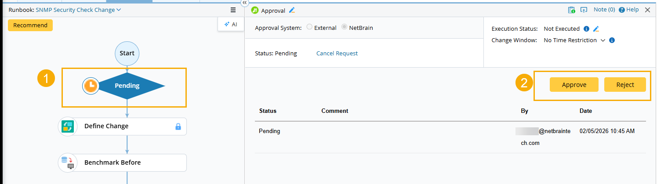The height and width of the screenshot is (184, 657).
Task: Collapse the runbook panel with double-arrow
Action: pyautogui.click(x=245, y=3)
